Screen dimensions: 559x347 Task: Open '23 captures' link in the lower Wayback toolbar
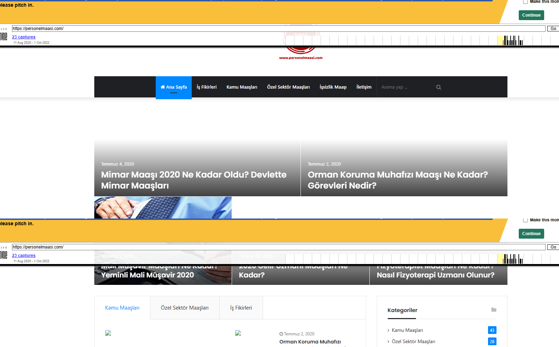coord(24,256)
